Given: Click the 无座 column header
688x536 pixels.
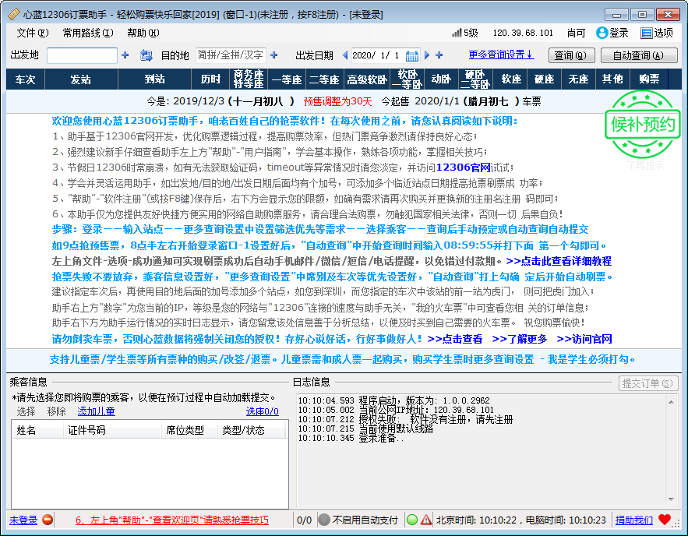Looking at the screenshot, I should click(x=578, y=79).
